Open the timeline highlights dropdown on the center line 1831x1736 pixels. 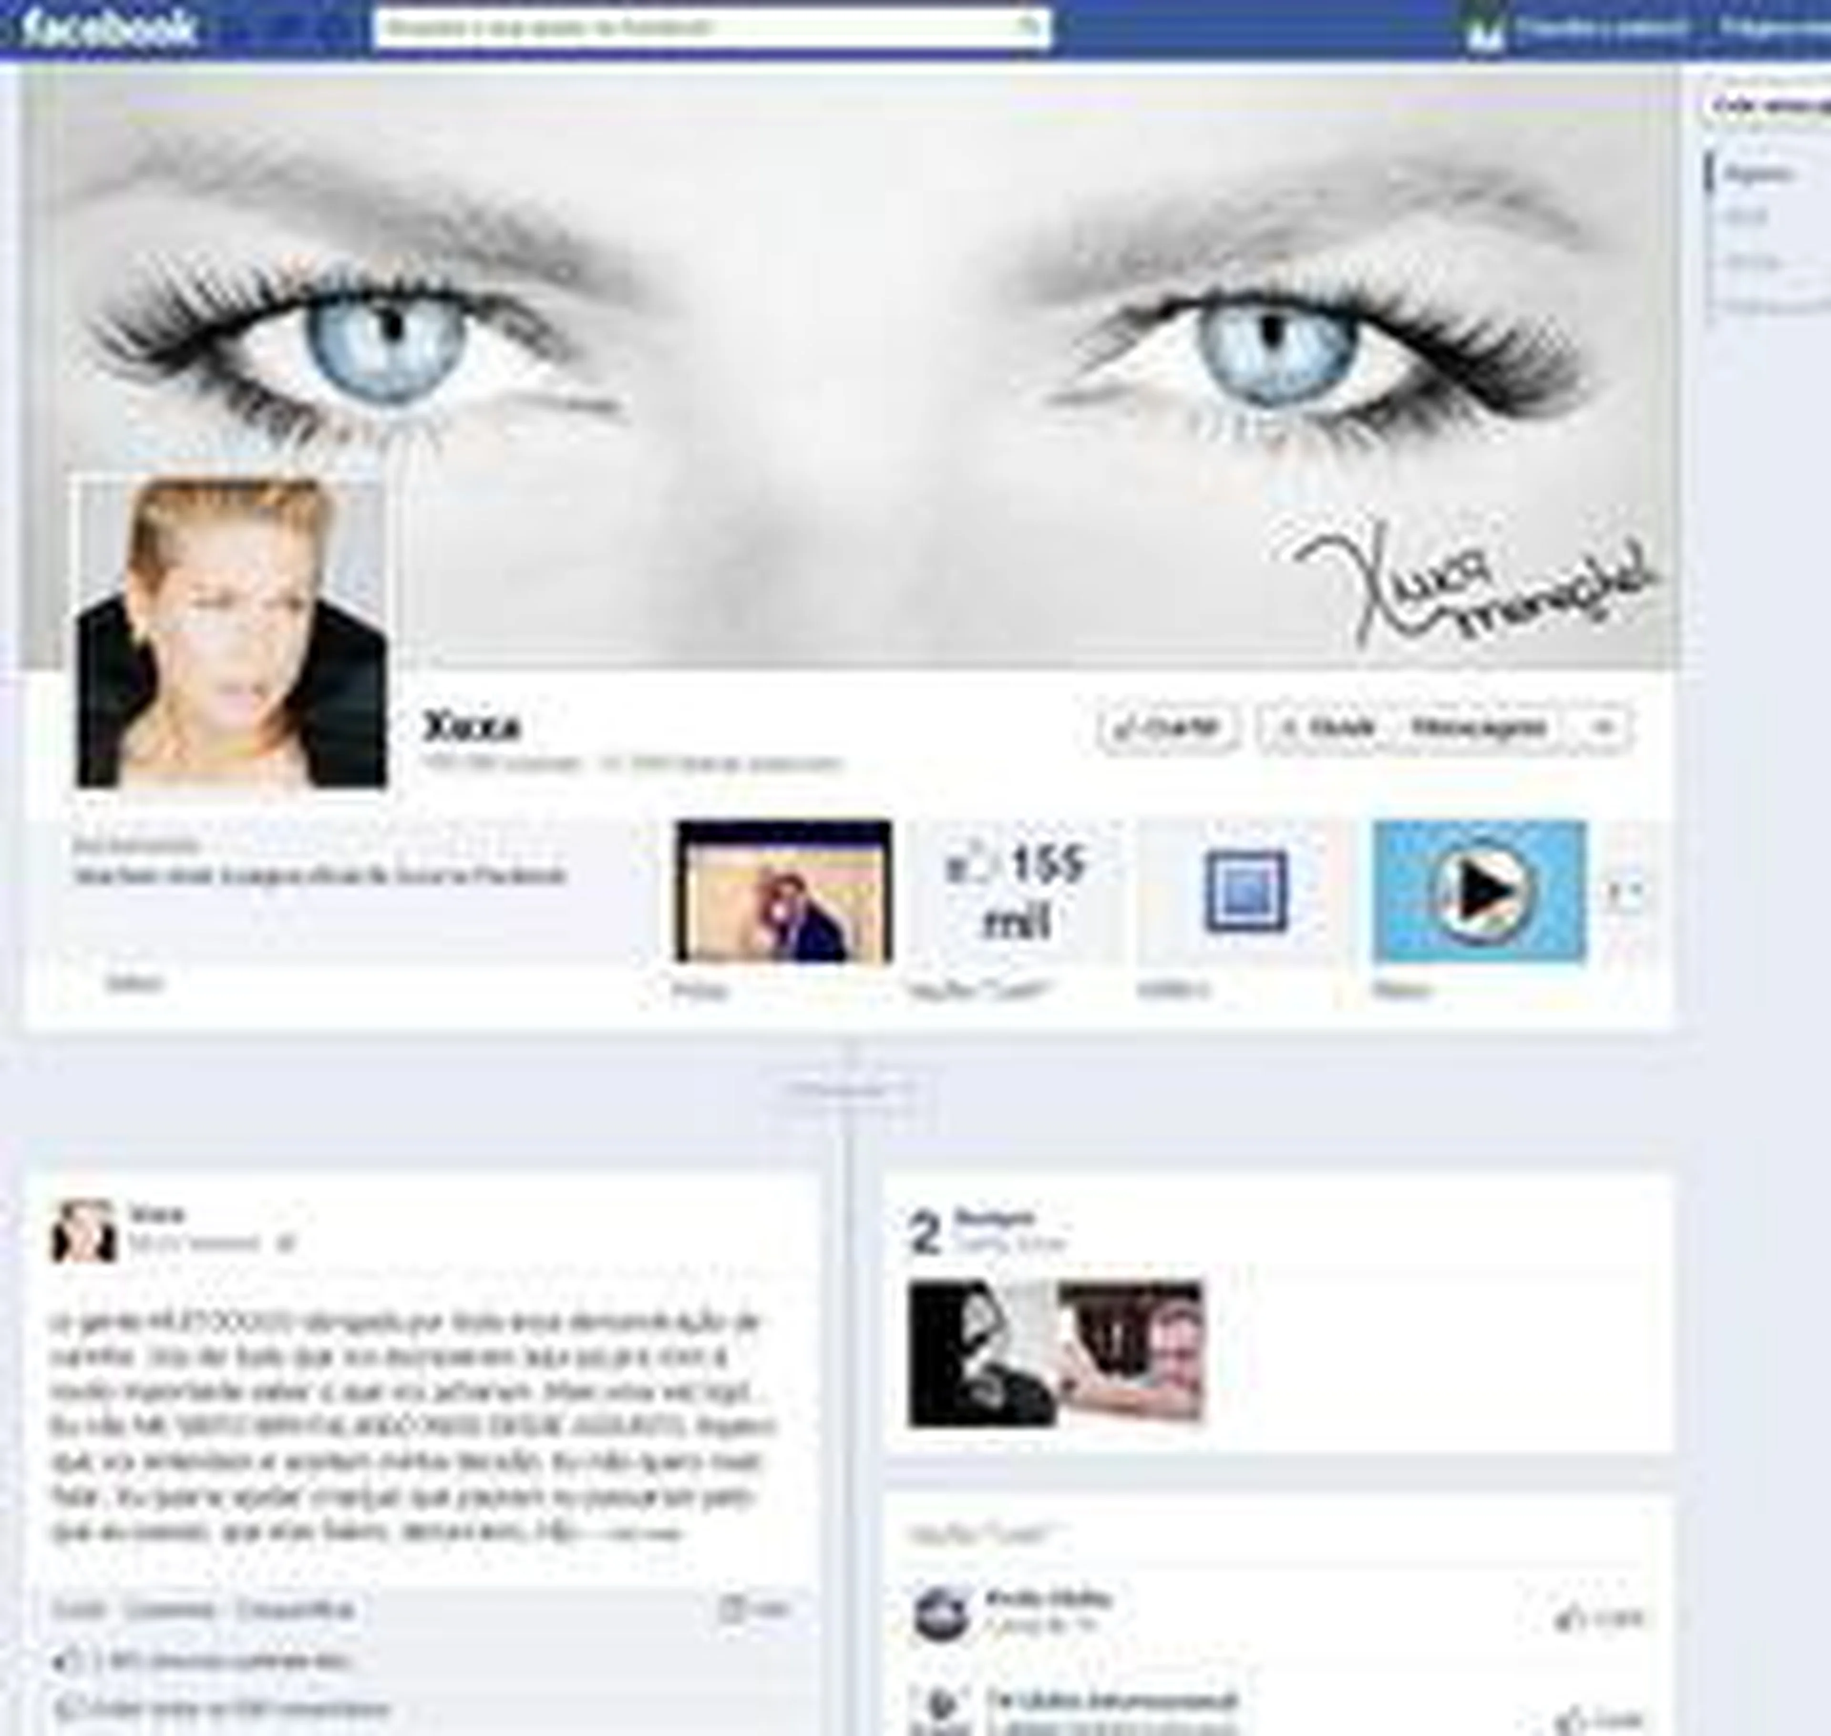[851, 1090]
